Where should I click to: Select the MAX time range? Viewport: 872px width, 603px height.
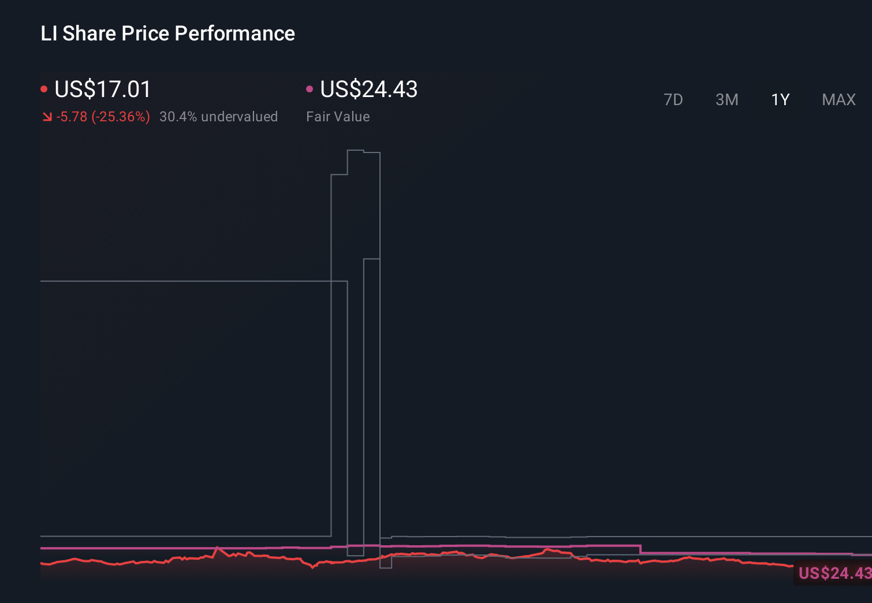(839, 100)
